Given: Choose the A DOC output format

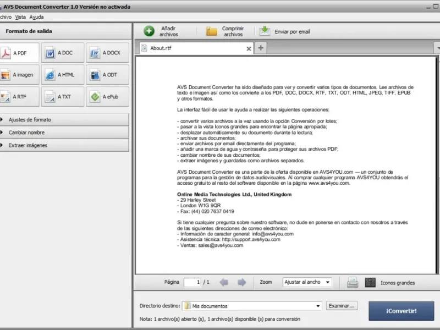Looking at the screenshot, I should pos(63,53).
